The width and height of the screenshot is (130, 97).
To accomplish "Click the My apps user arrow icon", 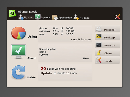I will tap(76, 17).
